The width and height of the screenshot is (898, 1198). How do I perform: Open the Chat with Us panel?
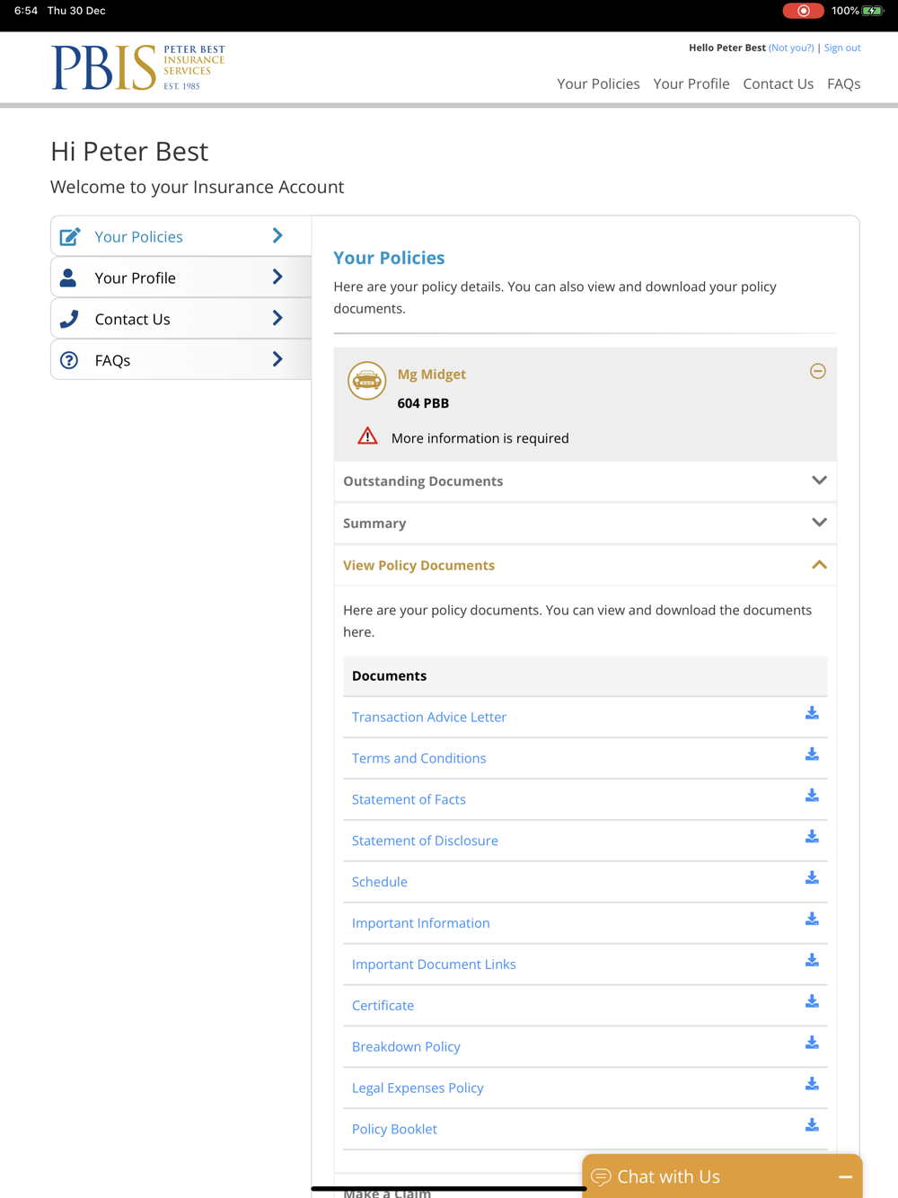pyautogui.click(x=668, y=1176)
